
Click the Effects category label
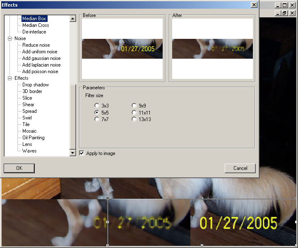click(x=22, y=78)
